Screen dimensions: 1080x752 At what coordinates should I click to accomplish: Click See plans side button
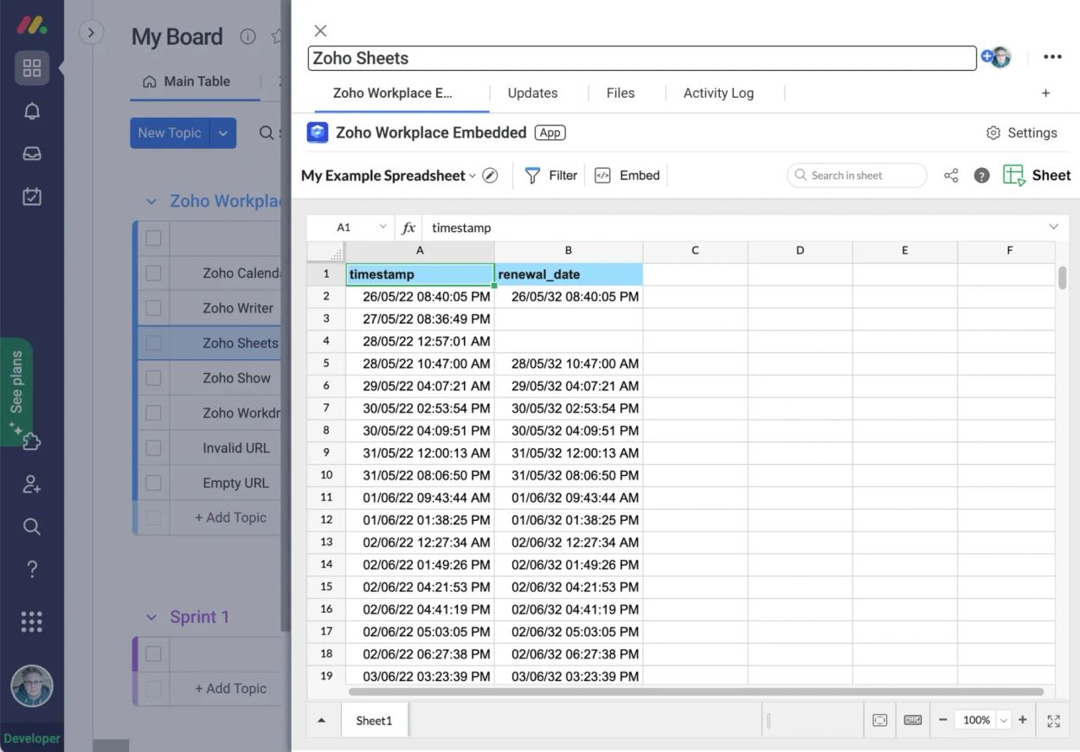16,391
